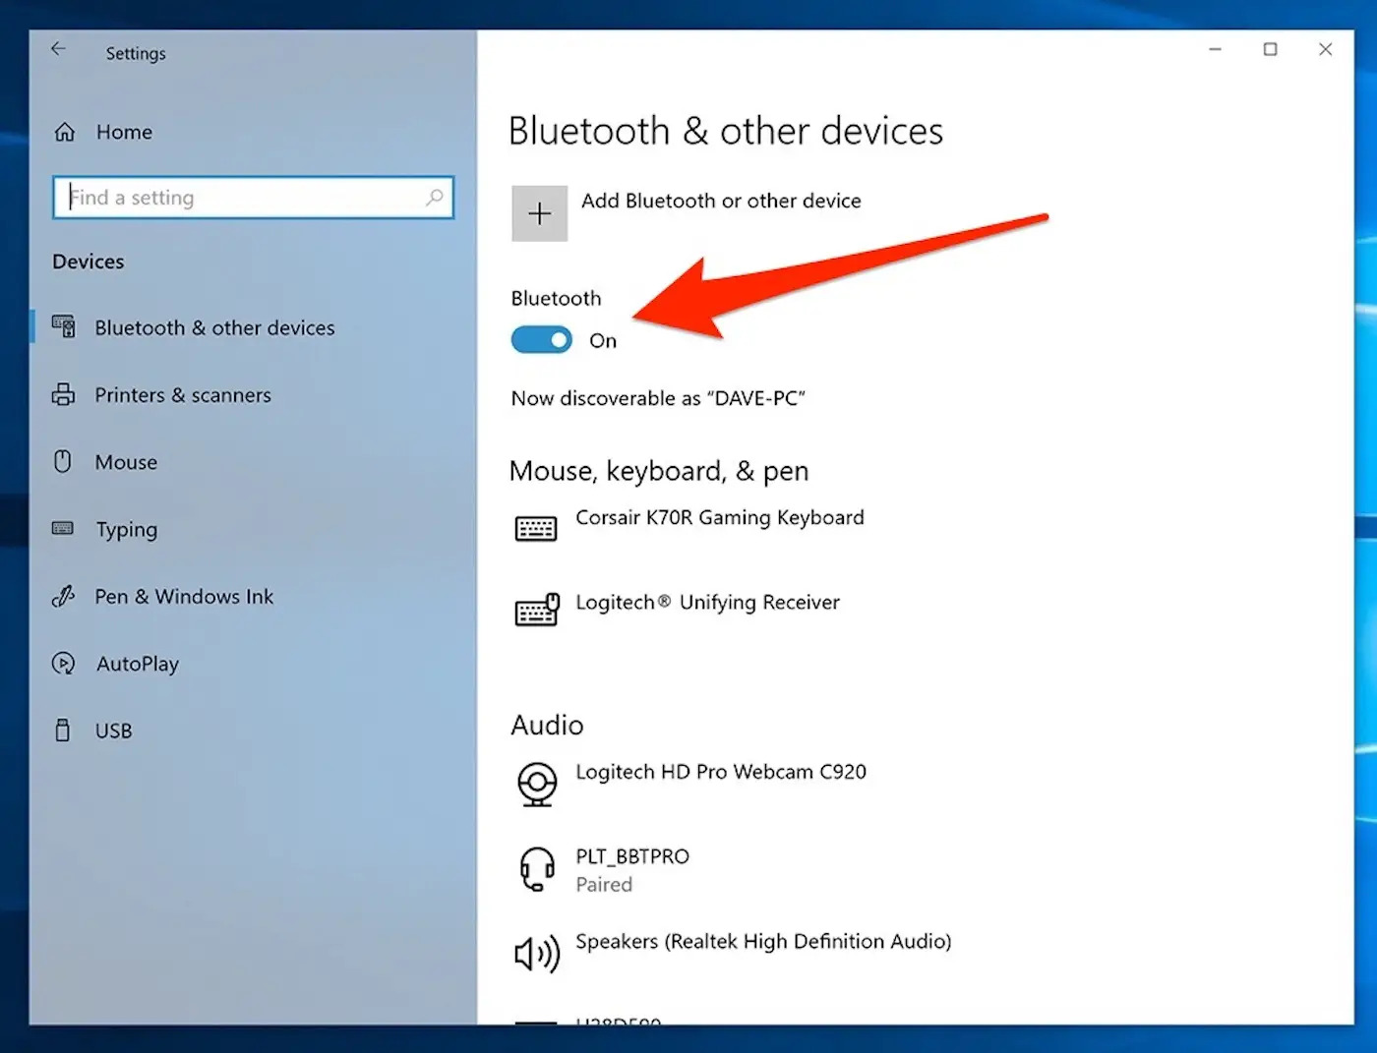This screenshot has height=1053, width=1377.
Task: Open Printers & scanners settings
Action: (x=183, y=395)
